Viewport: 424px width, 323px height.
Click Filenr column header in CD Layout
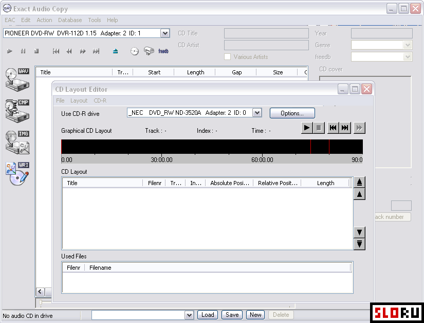(x=154, y=183)
